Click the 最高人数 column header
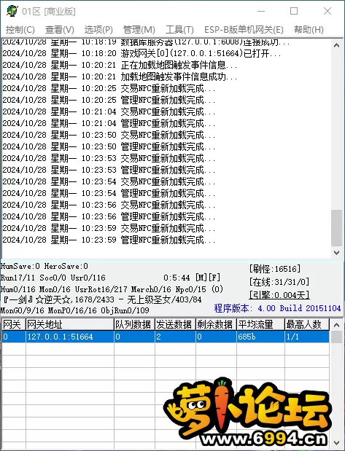 click(306, 324)
